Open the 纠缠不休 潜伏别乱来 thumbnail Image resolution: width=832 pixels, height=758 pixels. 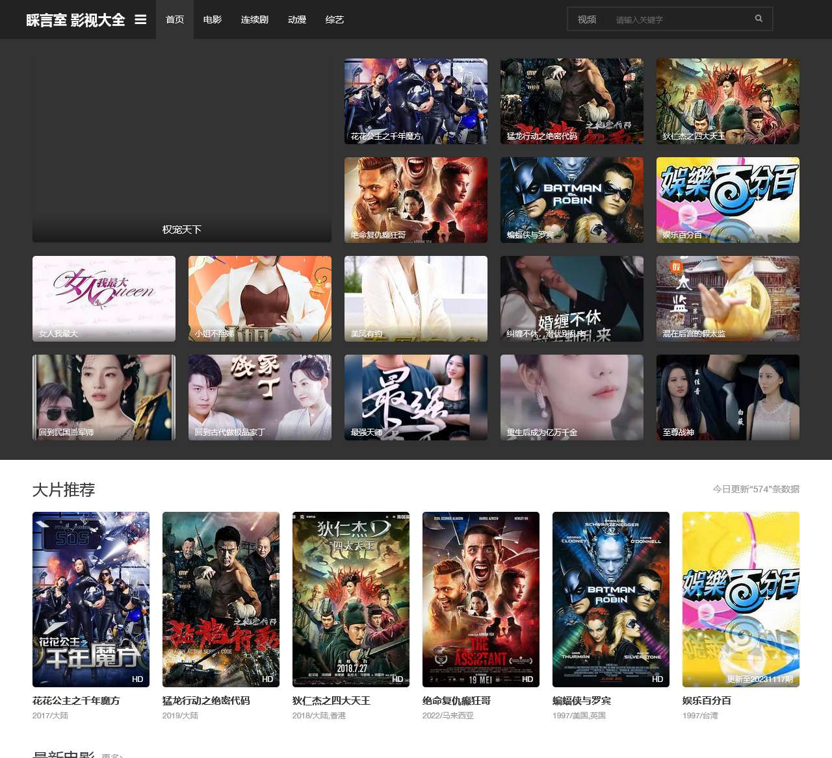[572, 299]
